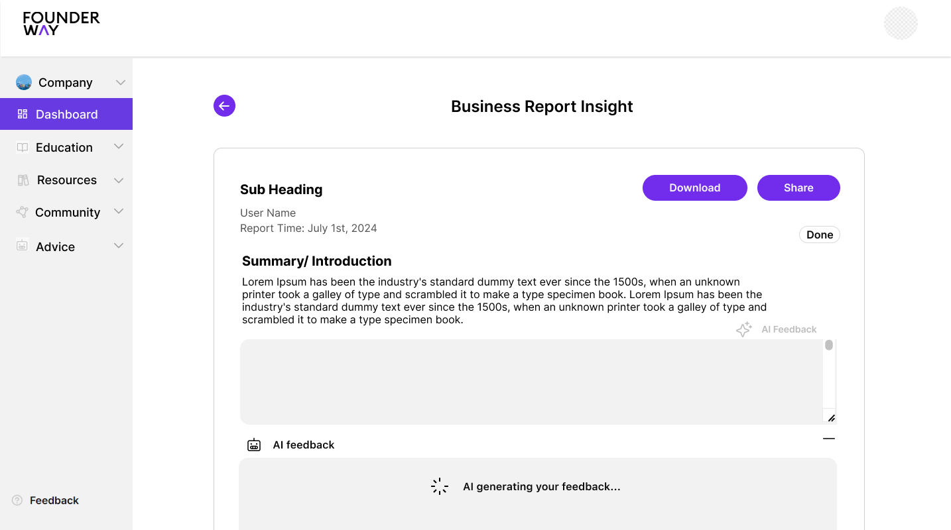Click the Done button
The height and width of the screenshot is (530, 951).
click(x=820, y=235)
